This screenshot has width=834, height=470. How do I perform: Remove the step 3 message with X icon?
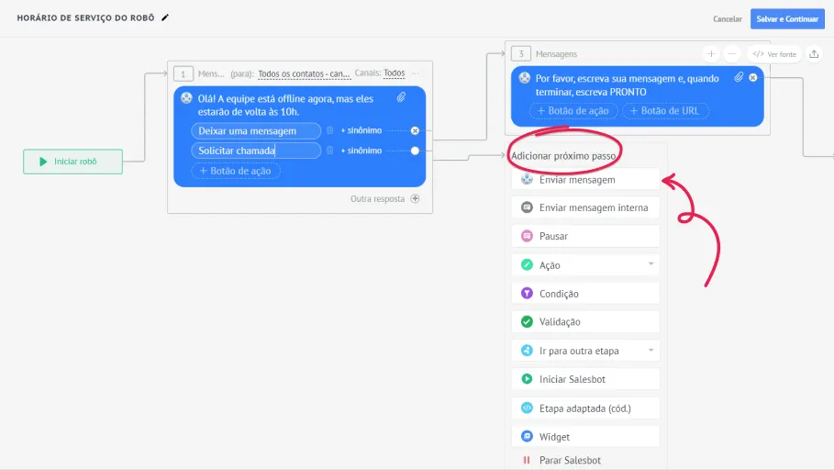pos(752,78)
